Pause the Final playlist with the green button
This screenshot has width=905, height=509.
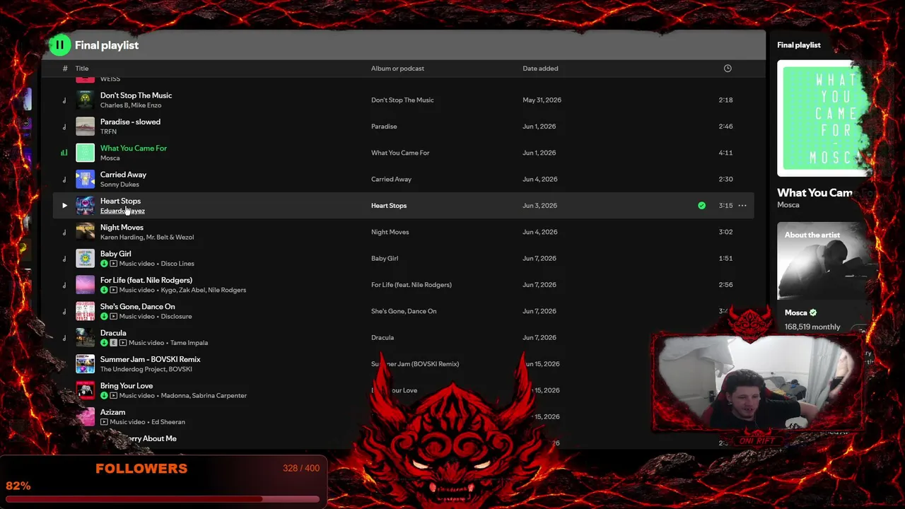point(60,45)
